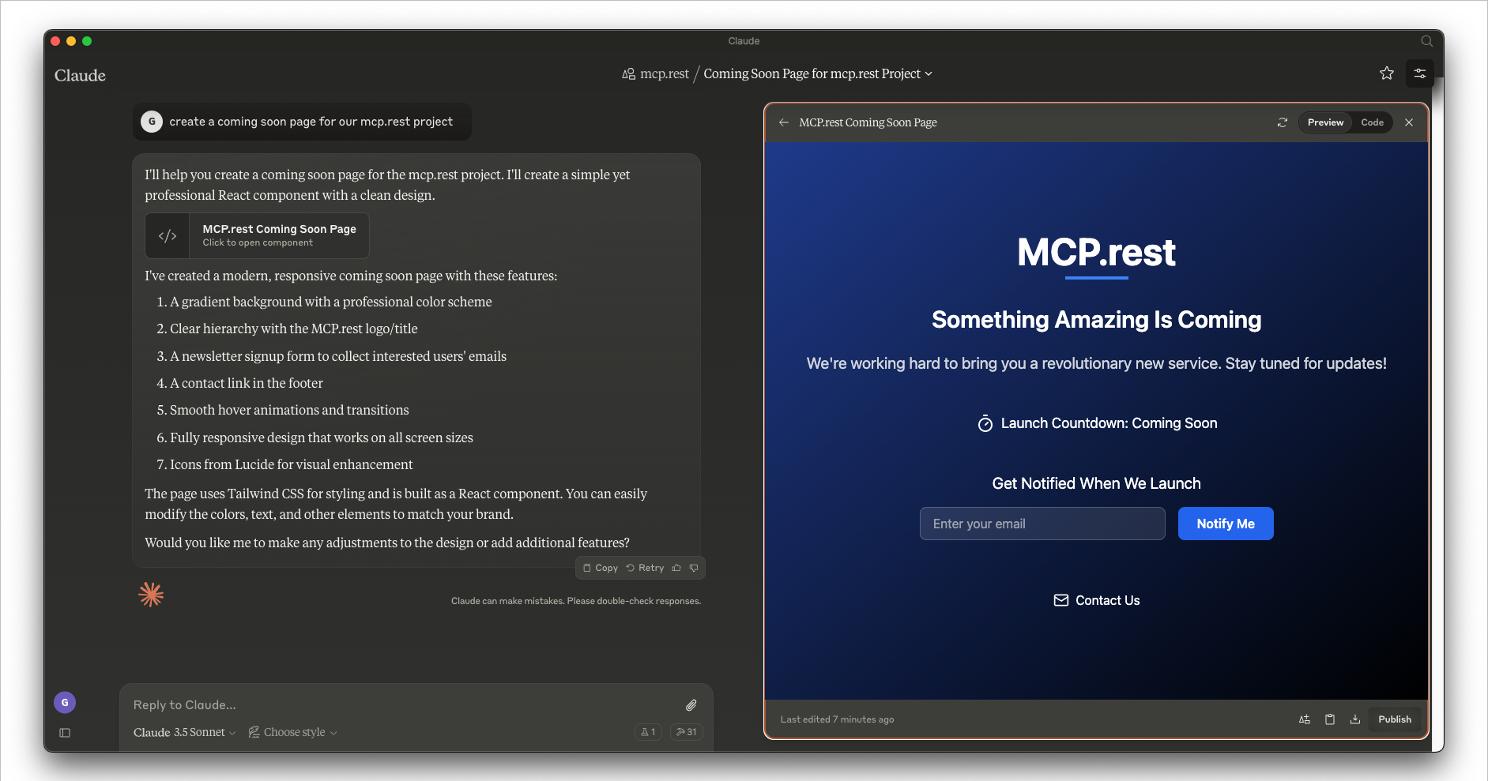Image resolution: width=1488 pixels, height=781 pixels.
Task: Attach a file to your reply
Action: click(x=691, y=704)
